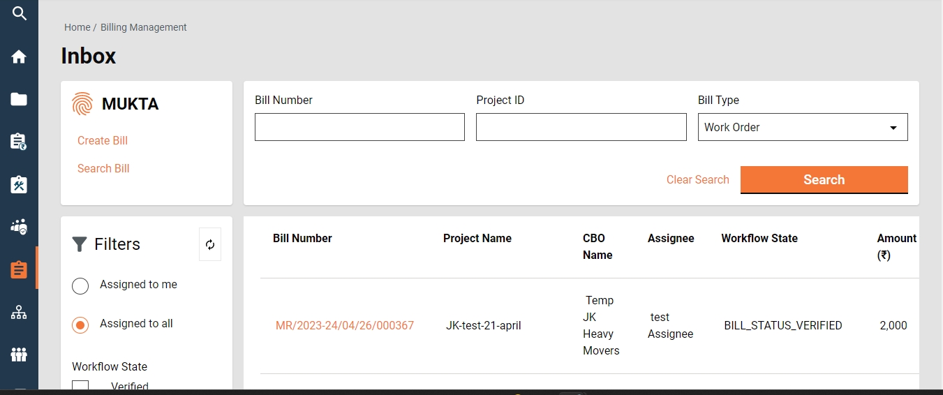Image resolution: width=943 pixels, height=395 pixels.
Task: Open the people with checkmark sidebar icon
Action: 19,227
